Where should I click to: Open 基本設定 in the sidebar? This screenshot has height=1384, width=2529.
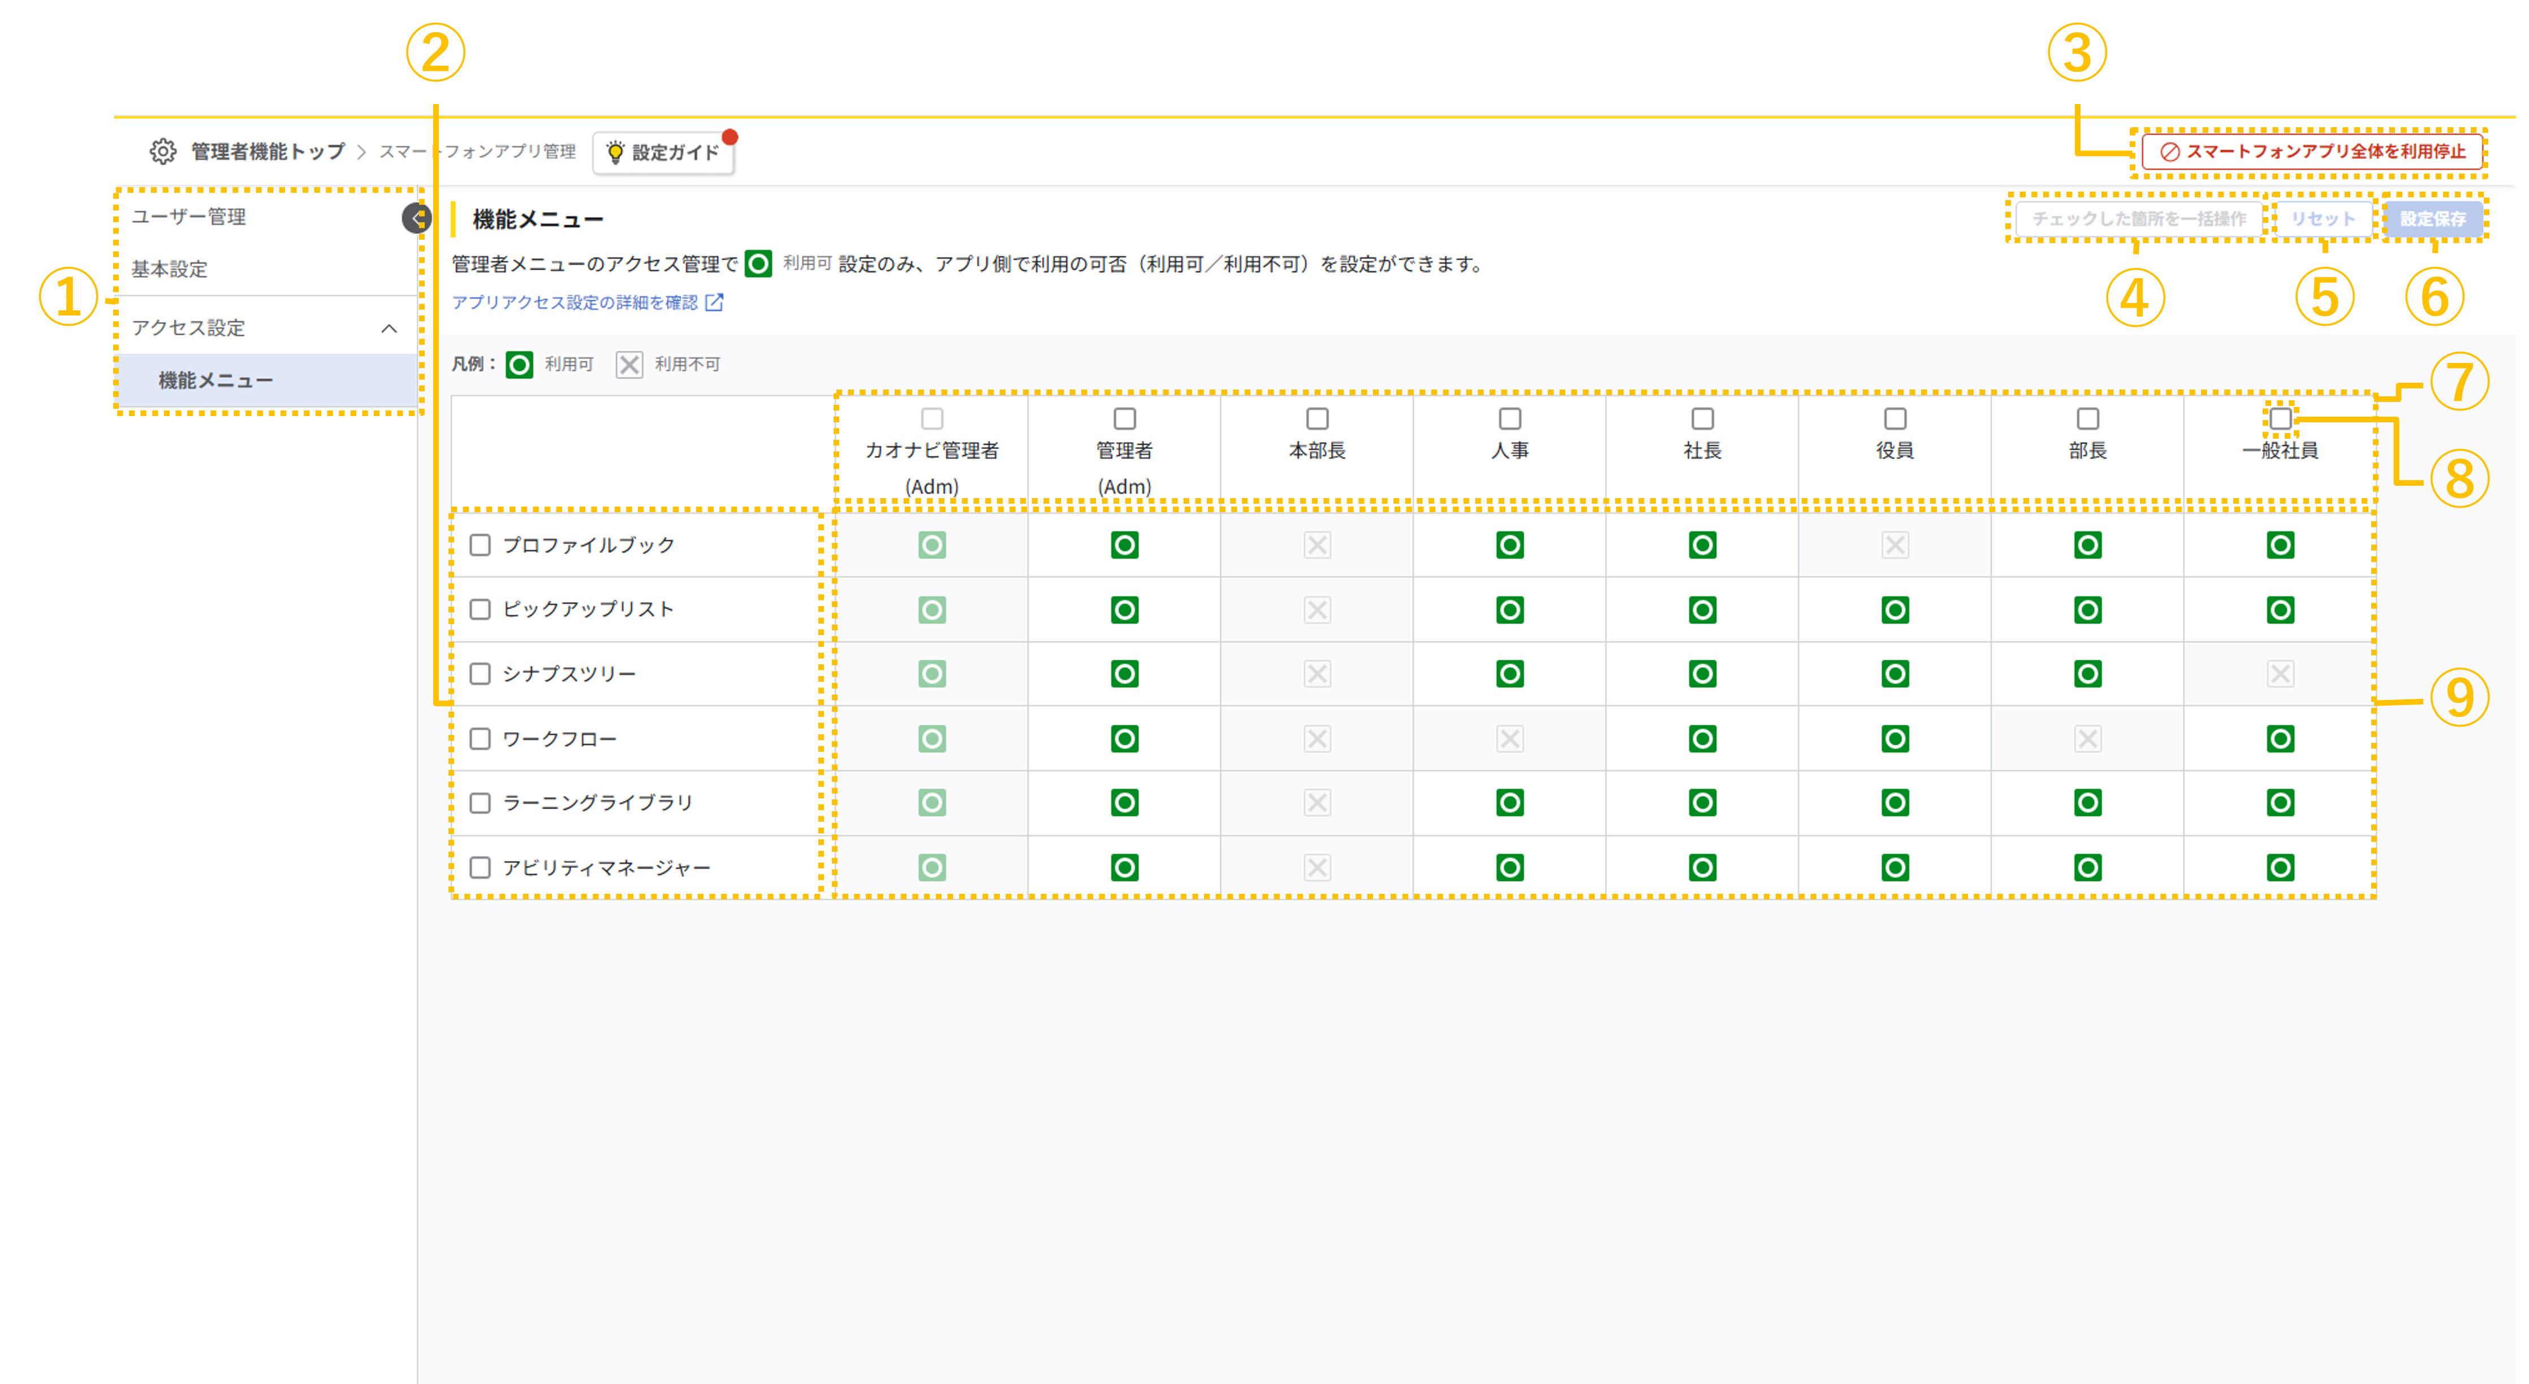(170, 269)
